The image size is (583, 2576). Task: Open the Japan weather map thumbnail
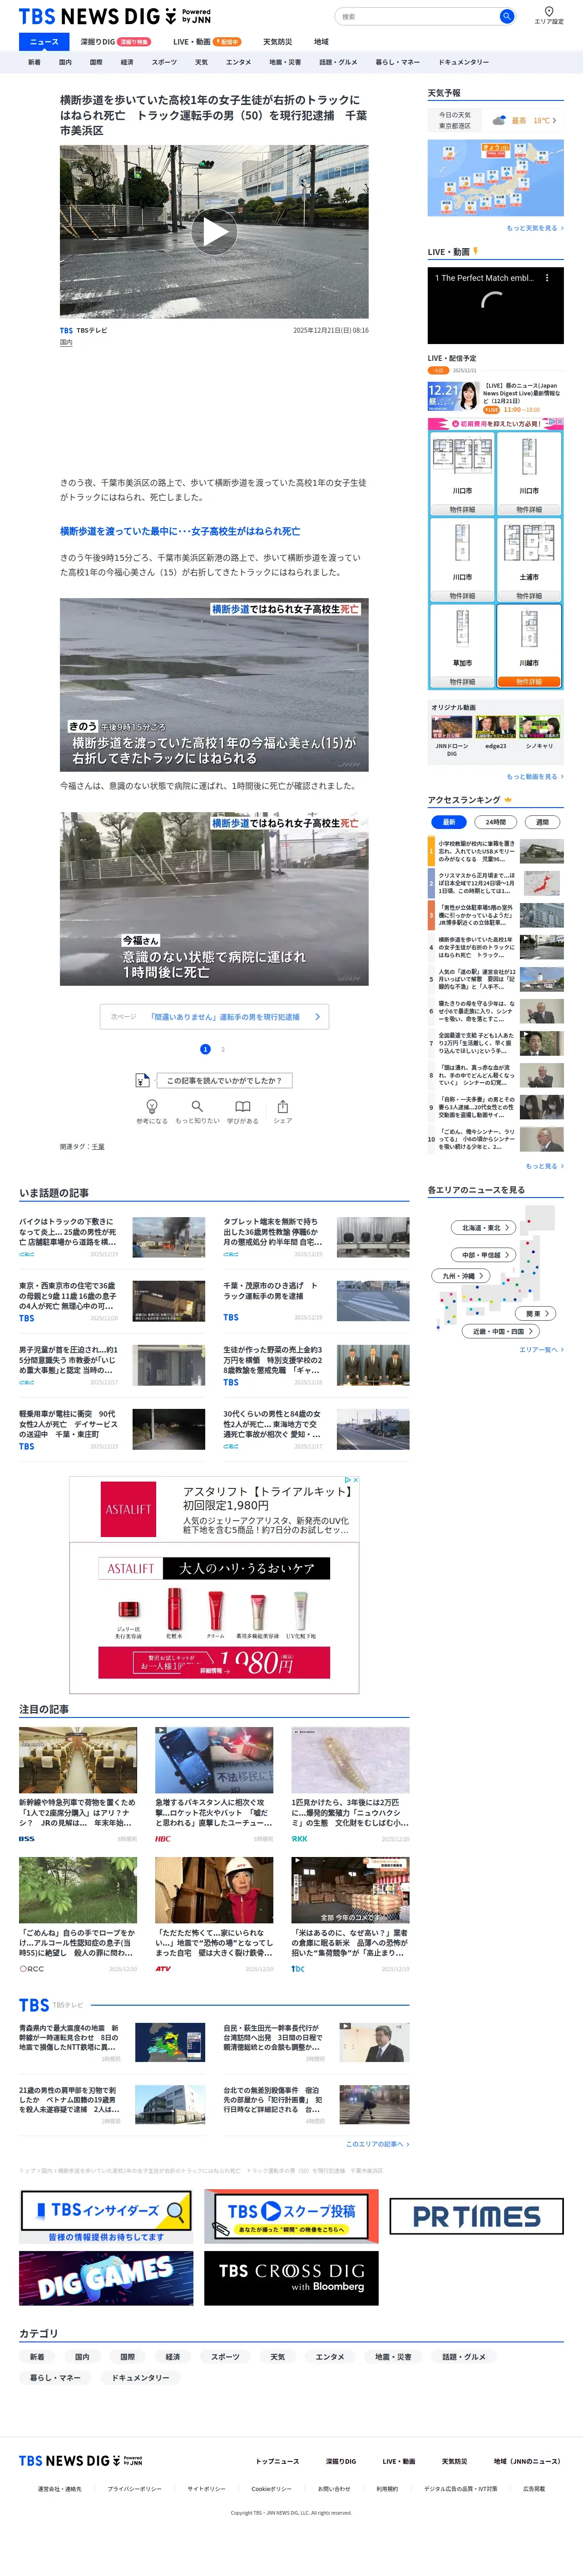495,178
